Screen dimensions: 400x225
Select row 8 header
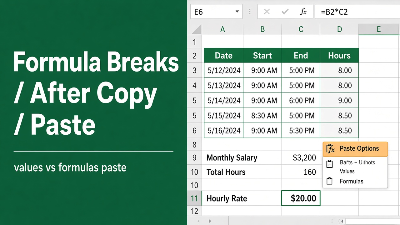click(195, 144)
